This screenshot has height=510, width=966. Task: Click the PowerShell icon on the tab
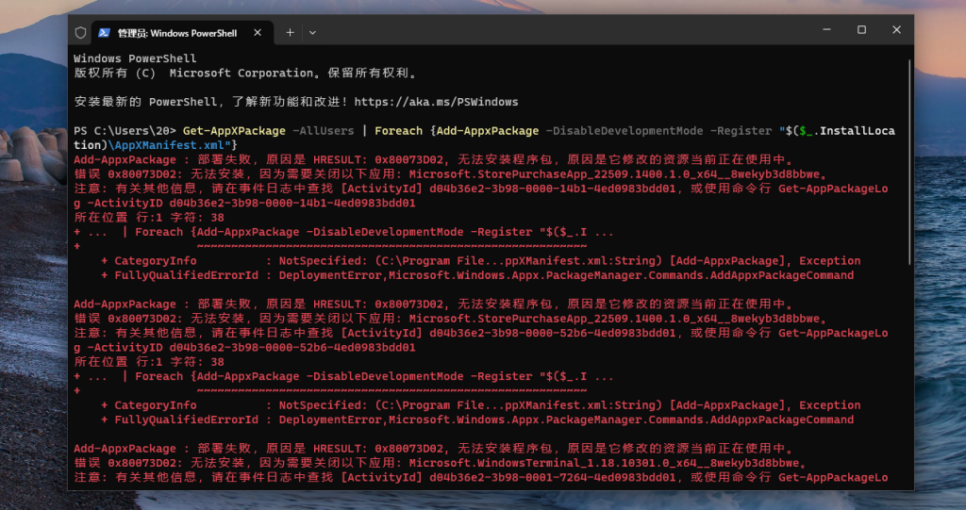click(x=104, y=33)
